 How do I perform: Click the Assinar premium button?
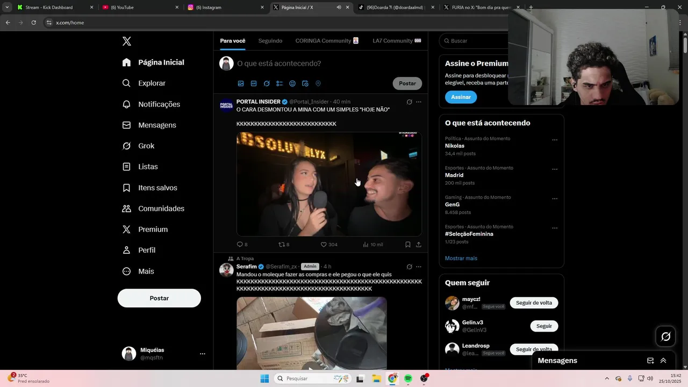click(x=461, y=97)
